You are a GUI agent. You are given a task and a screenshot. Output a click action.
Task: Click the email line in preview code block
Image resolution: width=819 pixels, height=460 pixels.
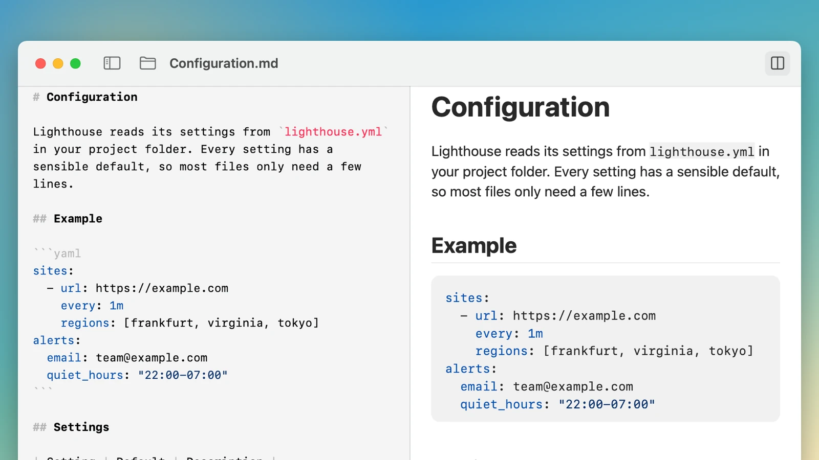(x=547, y=387)
